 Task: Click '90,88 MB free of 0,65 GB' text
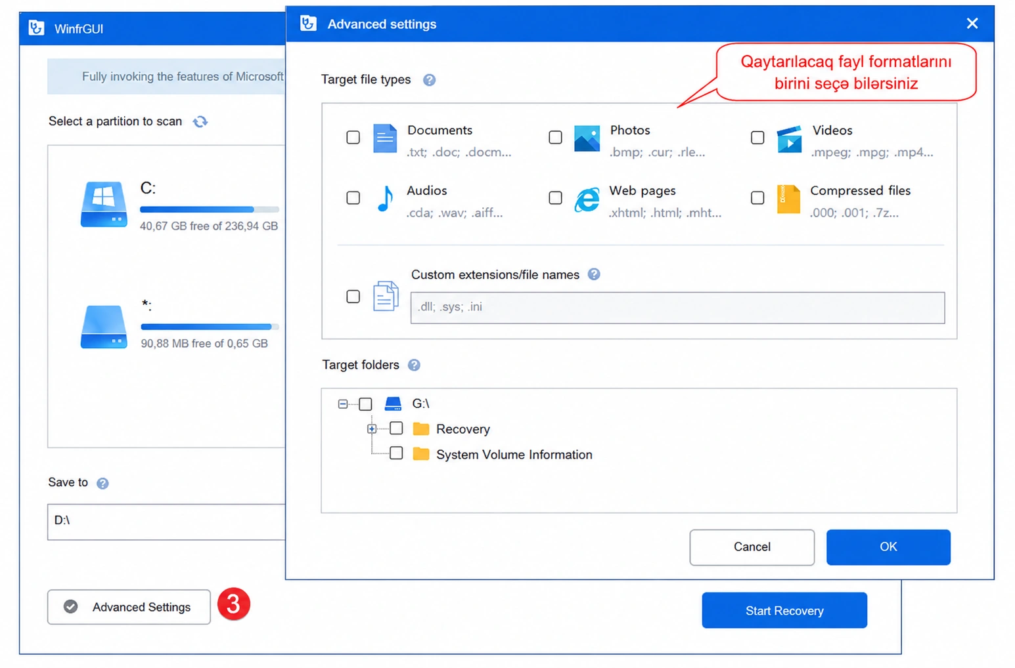[204, 344]
